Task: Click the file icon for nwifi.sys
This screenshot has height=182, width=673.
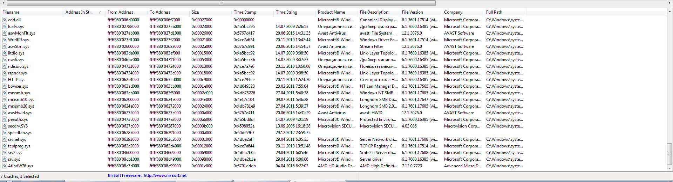Action: [5, 60]
